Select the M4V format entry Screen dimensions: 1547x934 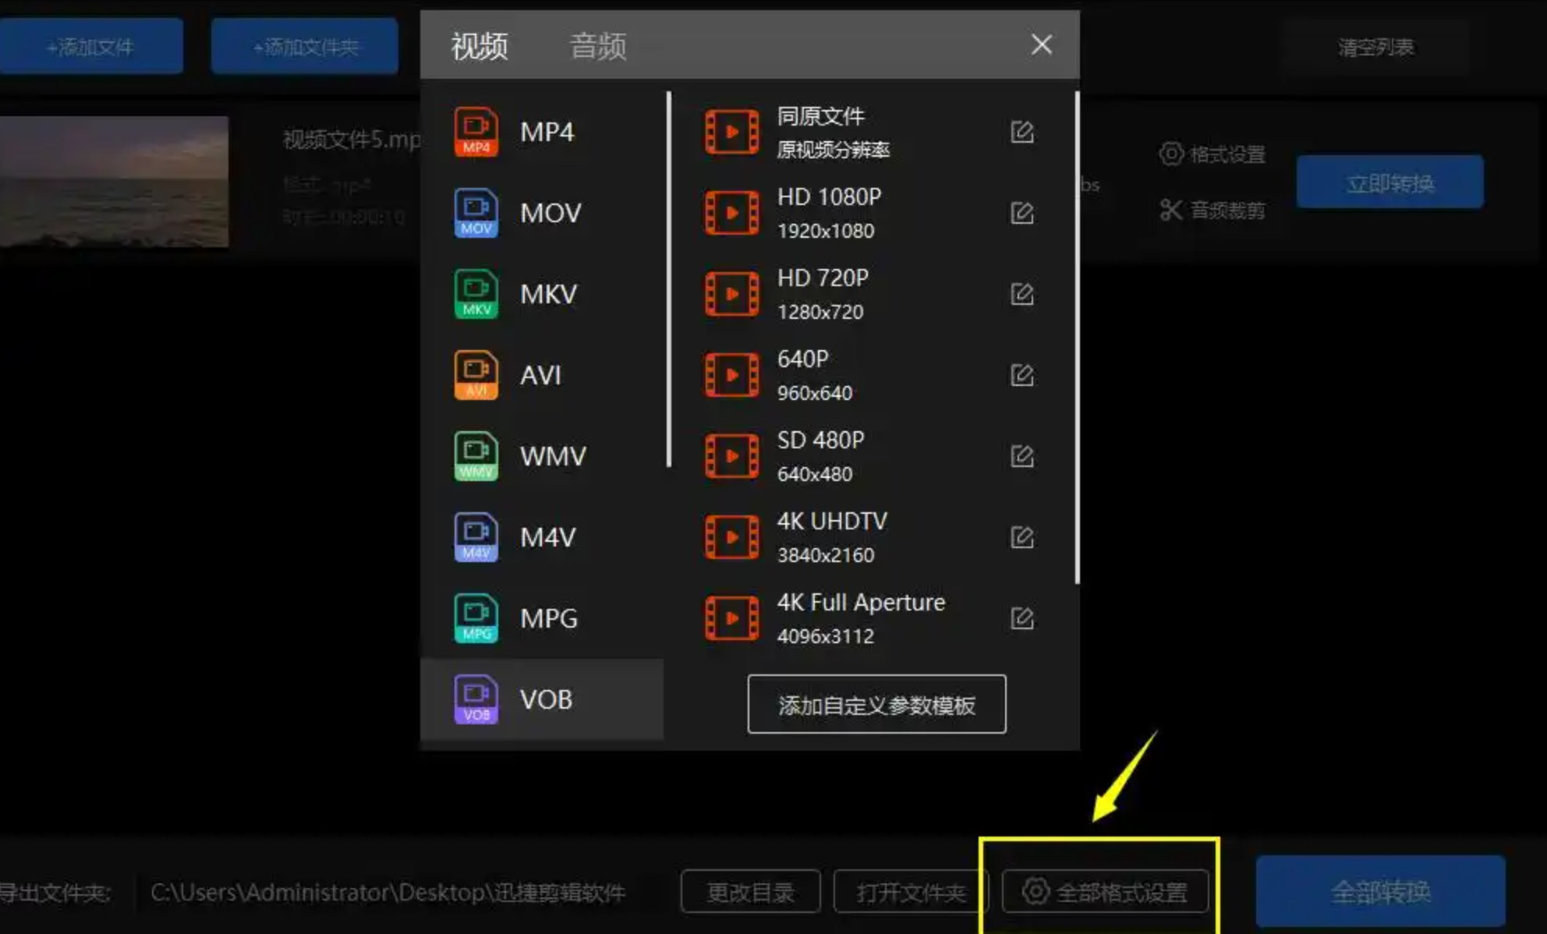point(546,537)
